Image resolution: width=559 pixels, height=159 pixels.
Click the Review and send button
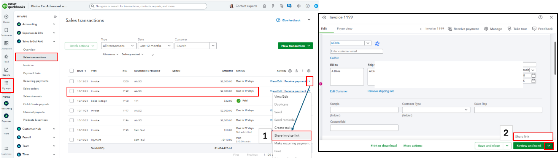pos(529,145)
